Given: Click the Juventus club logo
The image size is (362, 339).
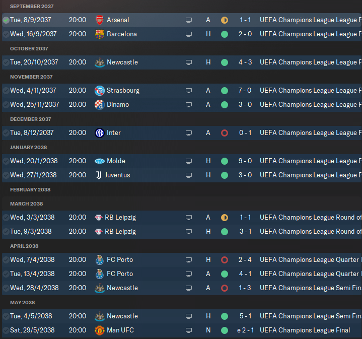Looking at the screenshot, I should click(99, 175).
